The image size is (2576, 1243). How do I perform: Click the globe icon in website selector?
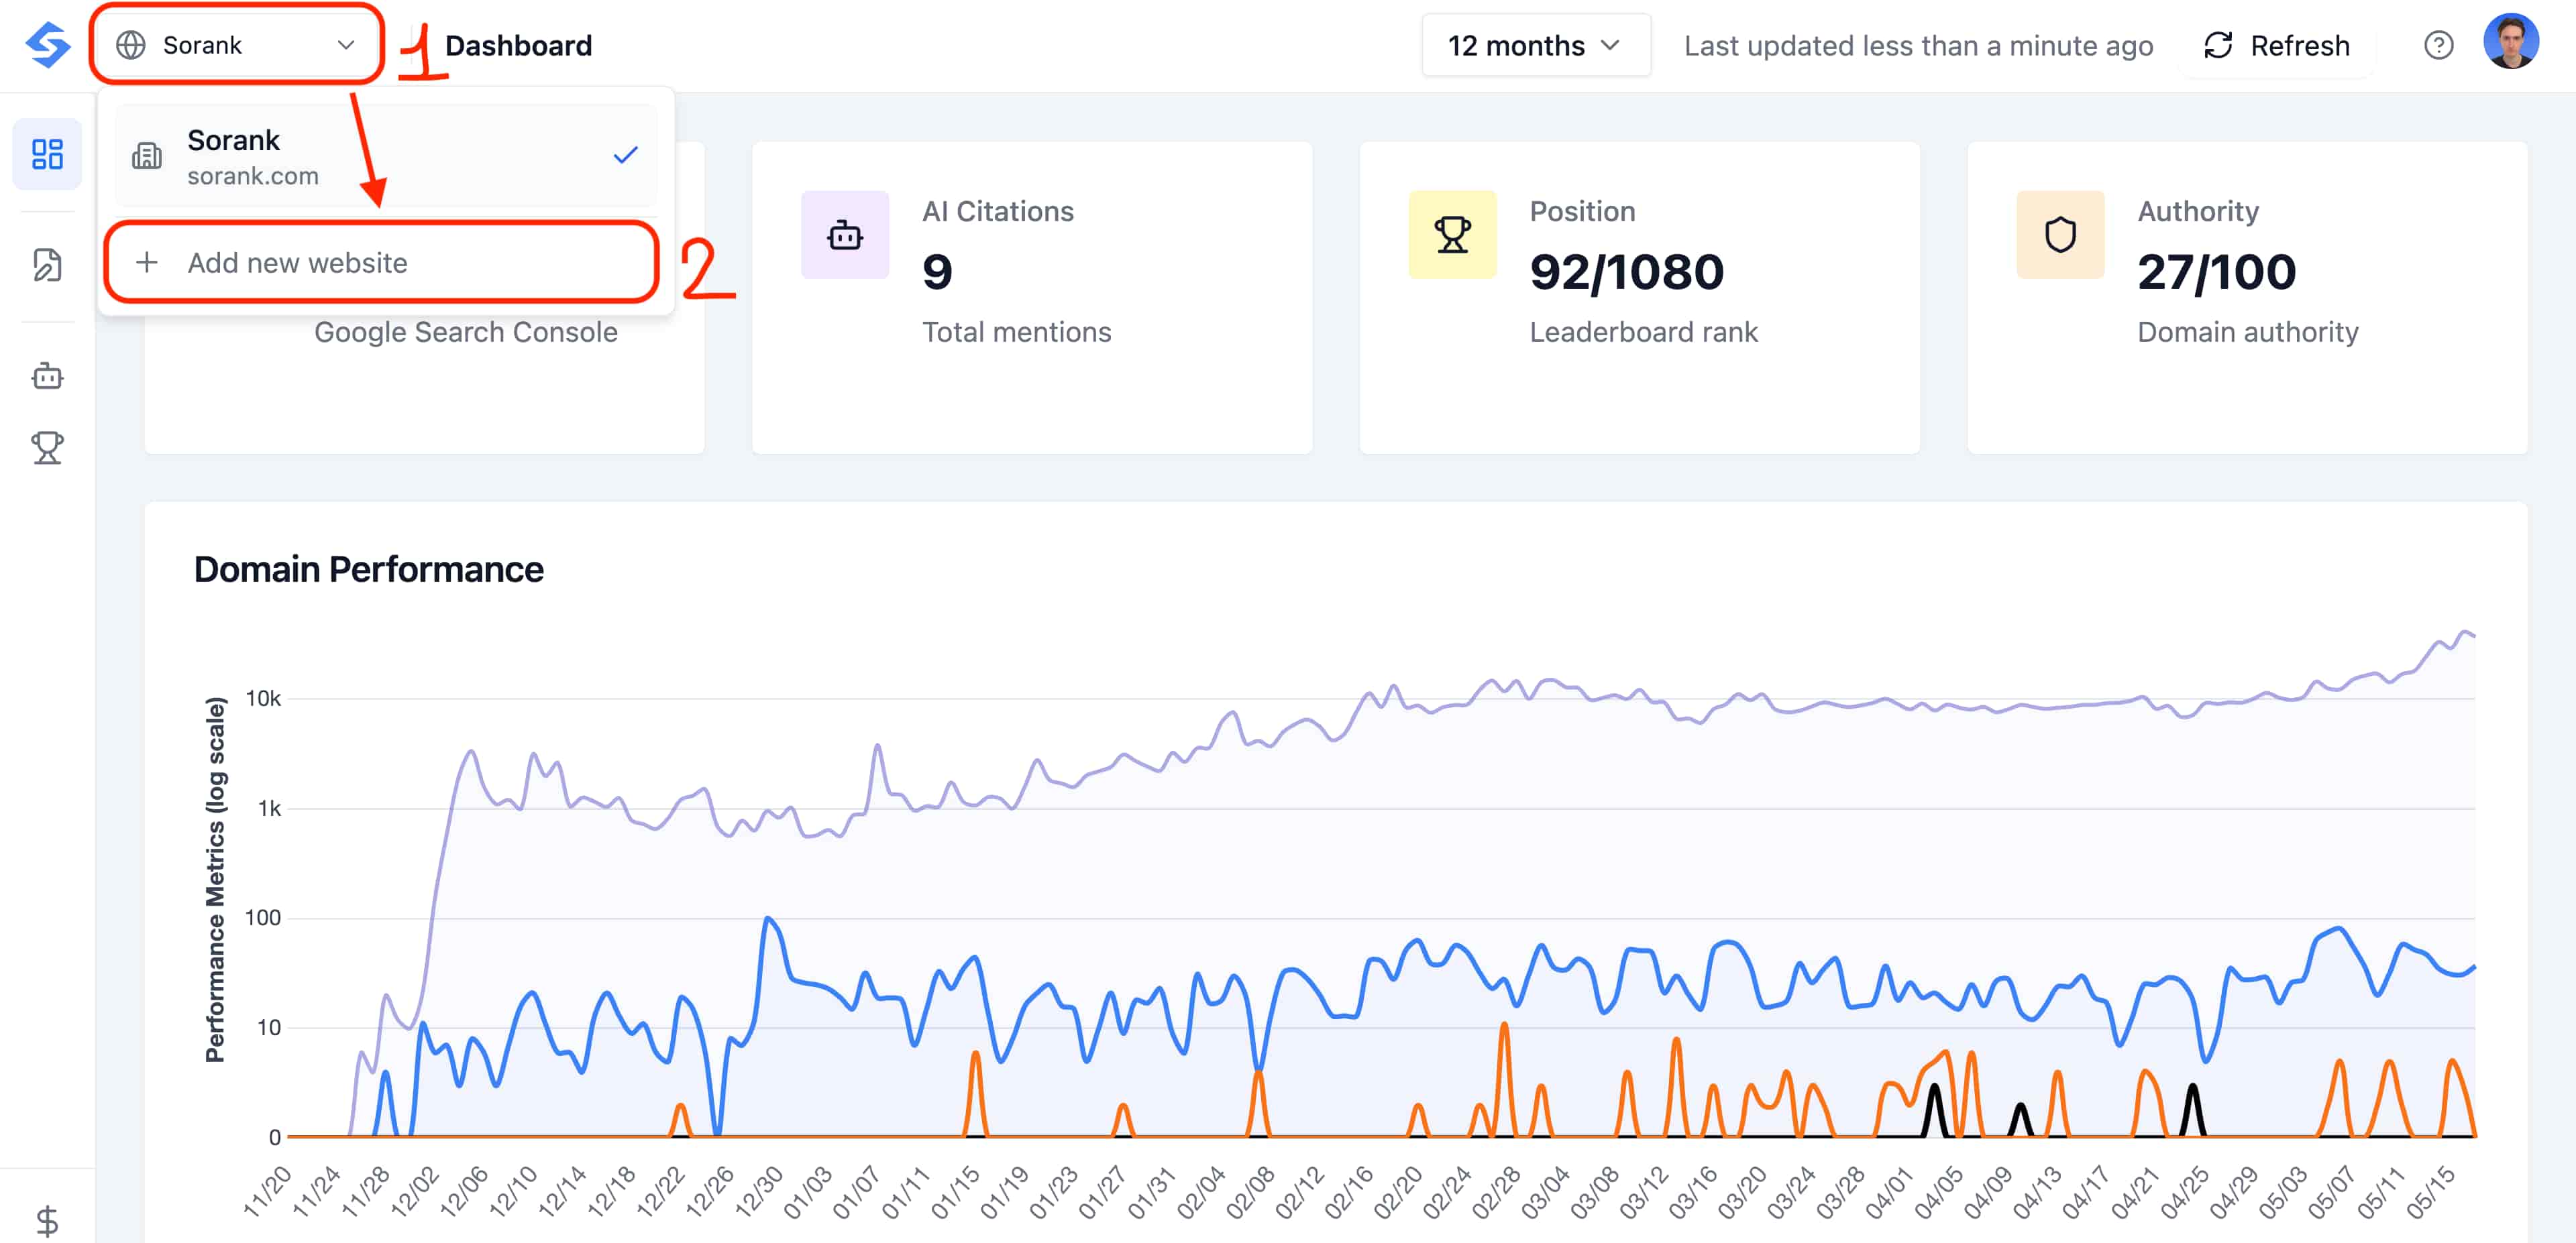tap(131, 45)
